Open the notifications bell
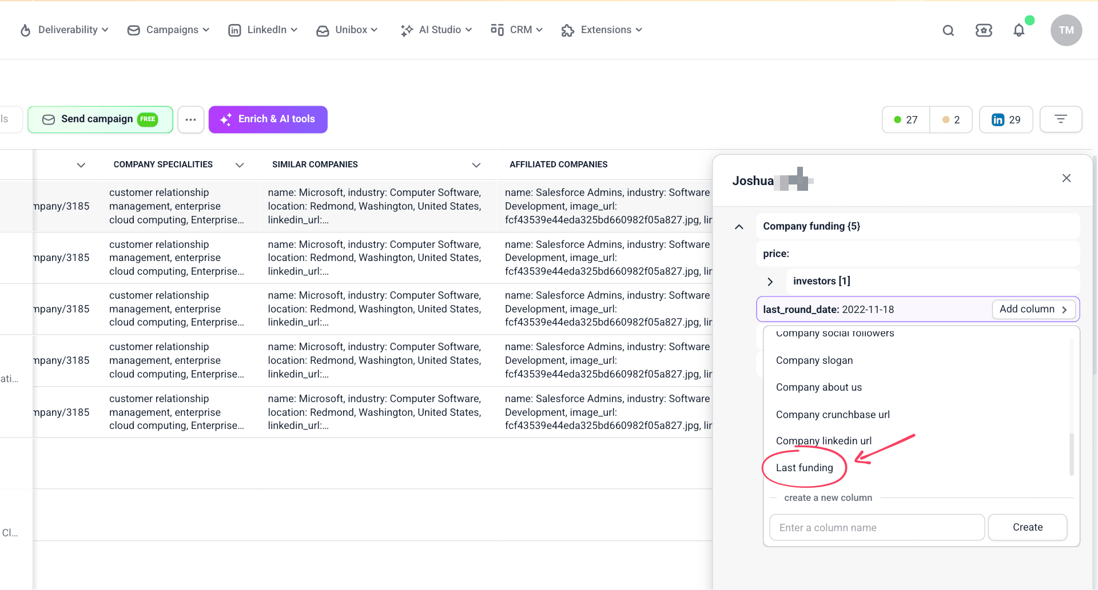The height and width of the screenshot is (590, 1098). (1019, 30)
